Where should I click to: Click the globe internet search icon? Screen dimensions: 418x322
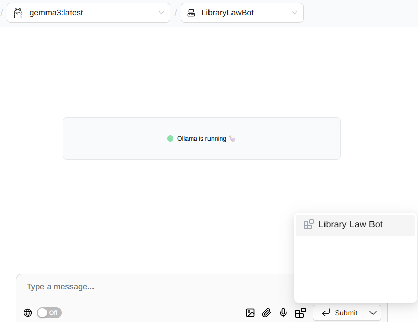pyautogui.click(x=28, y=313)
